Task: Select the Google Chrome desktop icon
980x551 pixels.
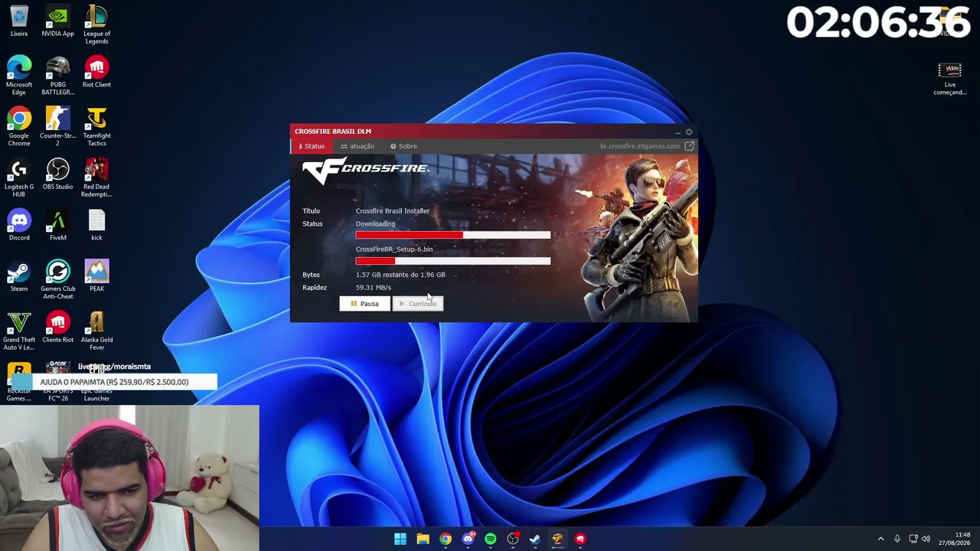Action: pos(19,127)
